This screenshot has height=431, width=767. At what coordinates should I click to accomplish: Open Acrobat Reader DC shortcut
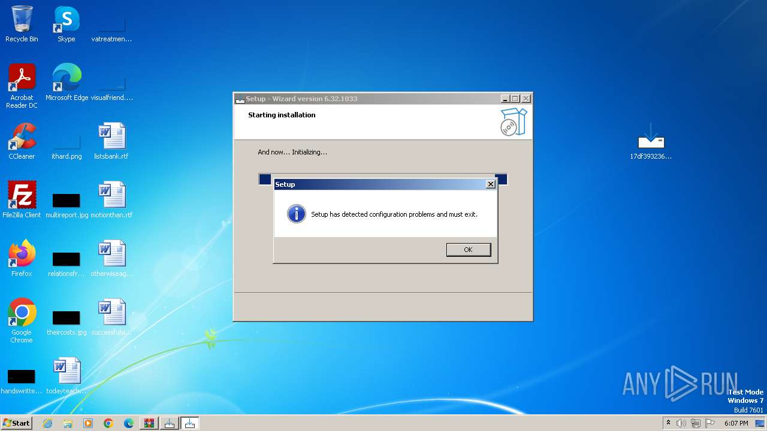pyautogui.click(x=22, y=86)
